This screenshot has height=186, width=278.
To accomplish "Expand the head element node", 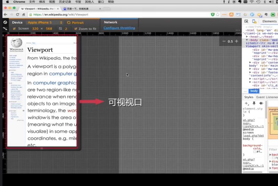I will 247,37.
